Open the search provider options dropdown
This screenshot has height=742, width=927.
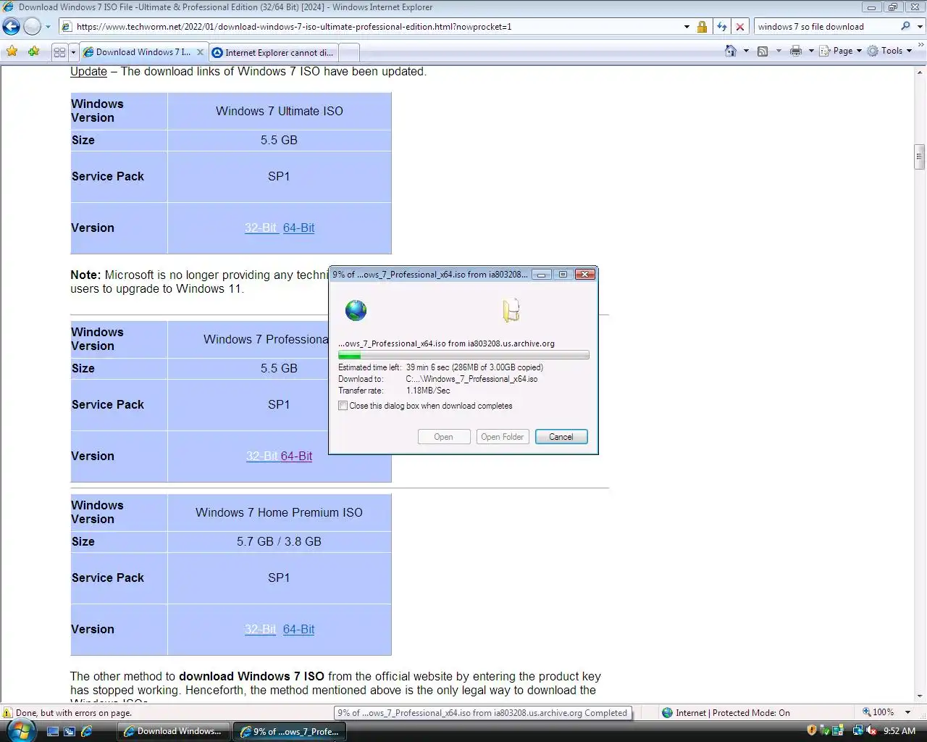(920, 27)
